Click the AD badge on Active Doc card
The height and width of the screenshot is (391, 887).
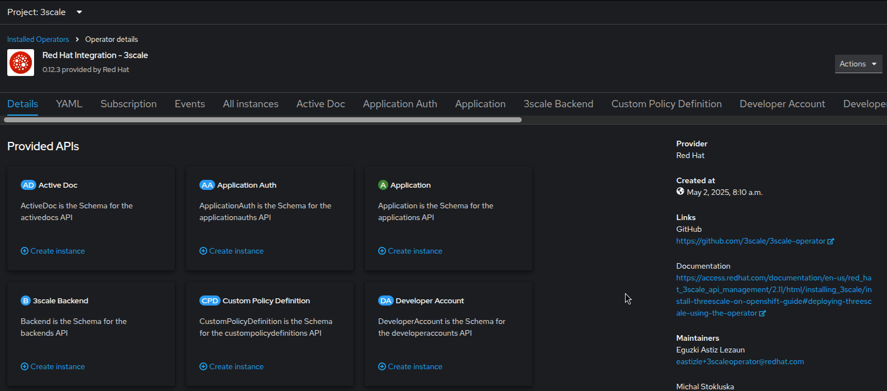click(28, 185)
